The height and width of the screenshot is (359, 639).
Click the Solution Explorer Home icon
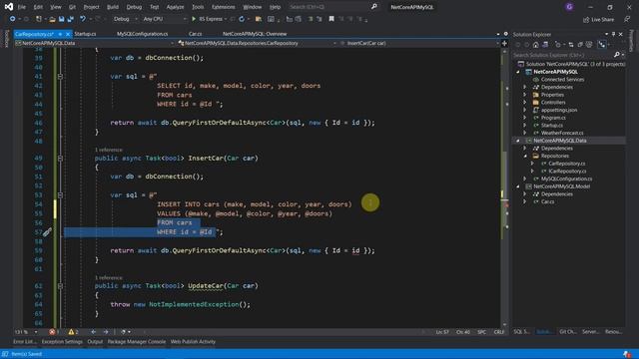[536, 45]
